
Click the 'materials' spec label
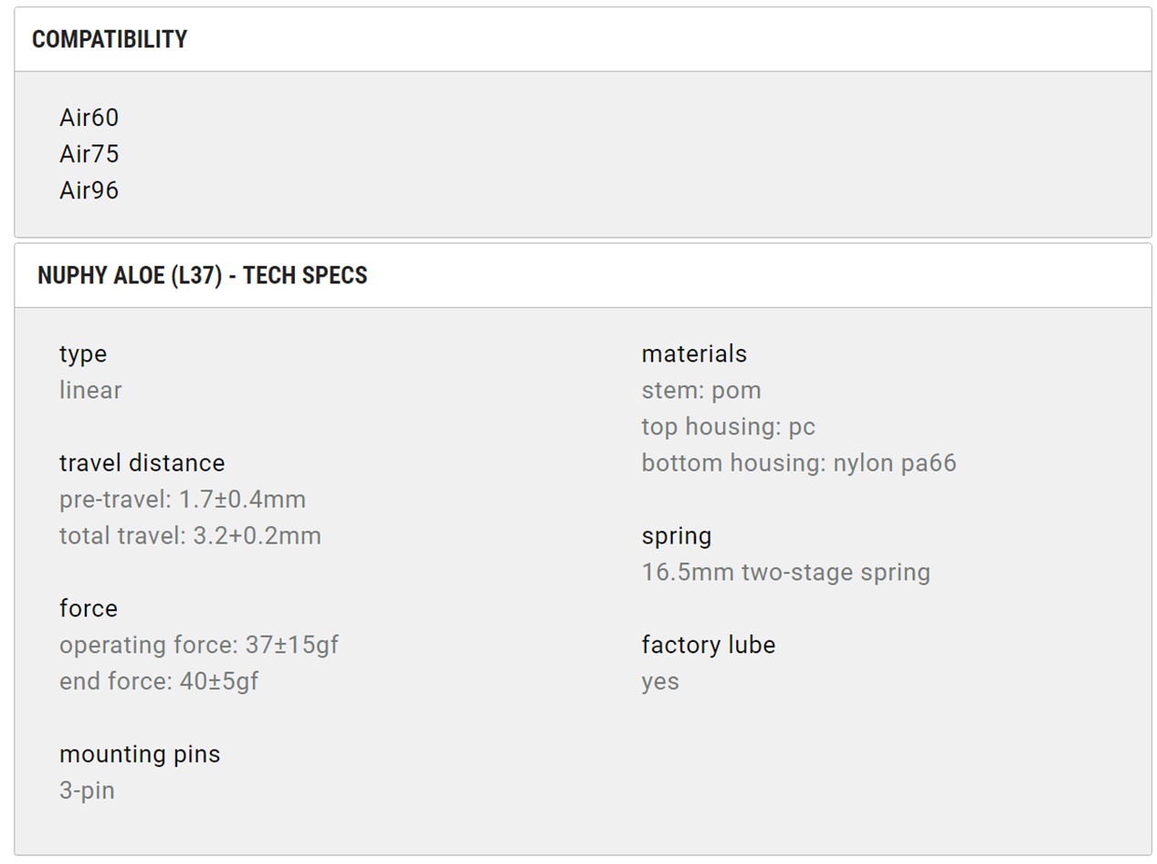click(x=694, y=354)
